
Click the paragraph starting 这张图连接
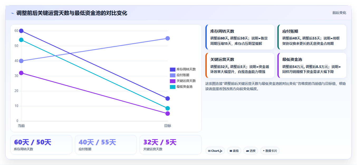click(276, 86)
